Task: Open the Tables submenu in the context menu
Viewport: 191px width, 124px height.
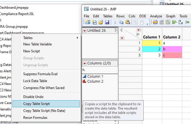Action: 46,38
